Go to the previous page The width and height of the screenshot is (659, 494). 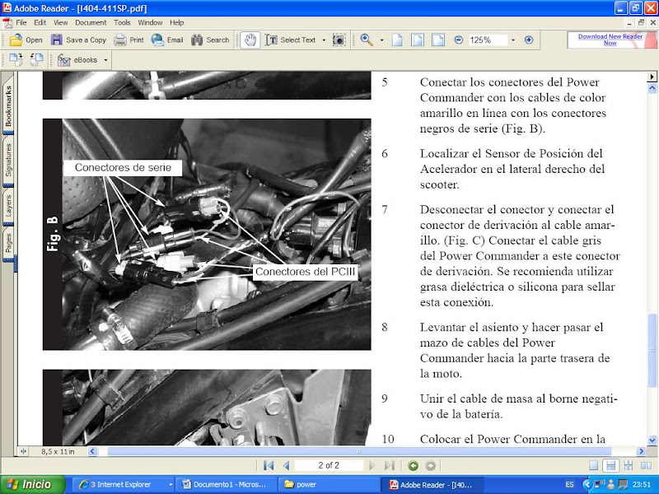point(286,465)
